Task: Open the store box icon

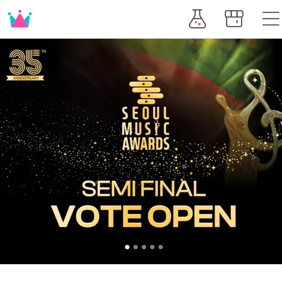Action: pyautogui.click(x=234, y=19)
